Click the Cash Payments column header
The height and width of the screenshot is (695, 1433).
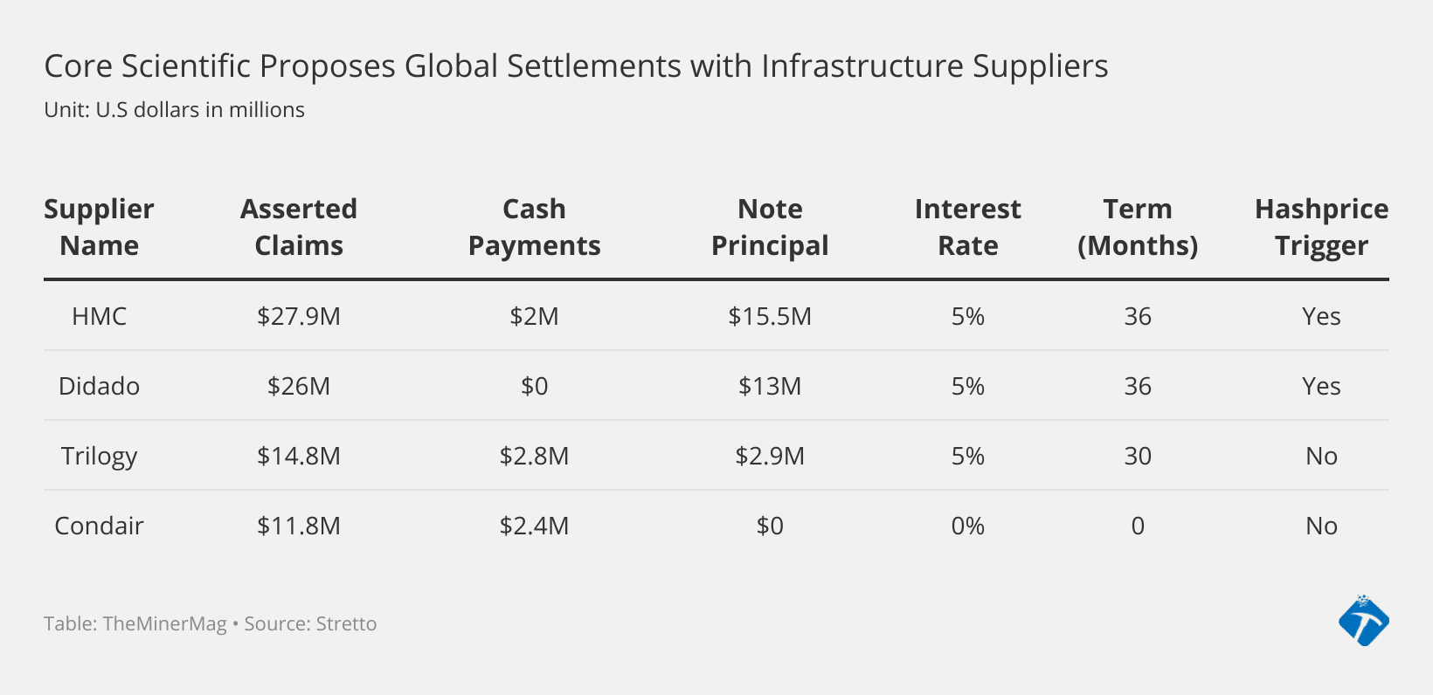[534, 227]
